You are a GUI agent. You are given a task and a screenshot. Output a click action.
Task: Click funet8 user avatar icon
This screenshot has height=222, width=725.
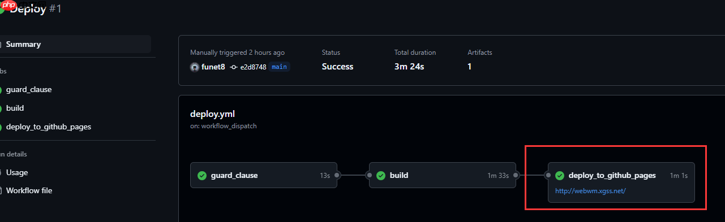pos(195,67)
